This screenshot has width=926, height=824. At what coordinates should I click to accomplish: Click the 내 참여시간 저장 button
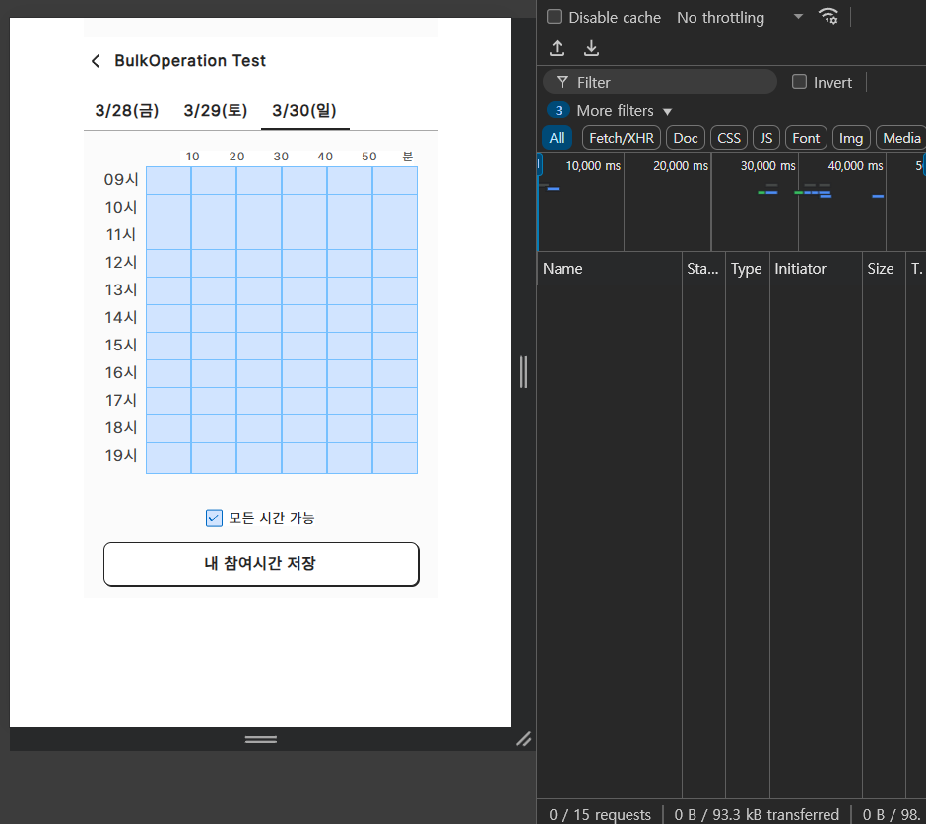(x=261, y=564)
